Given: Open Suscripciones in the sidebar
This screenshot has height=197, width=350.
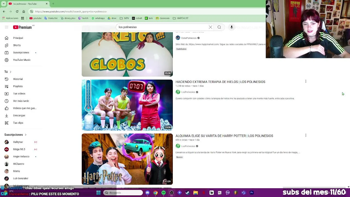Looking at the screenshot, I should (21, 53).
